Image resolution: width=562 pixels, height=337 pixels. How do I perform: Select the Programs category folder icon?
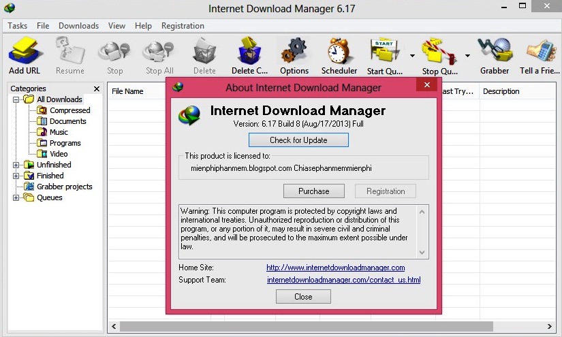tap(42, 143)
